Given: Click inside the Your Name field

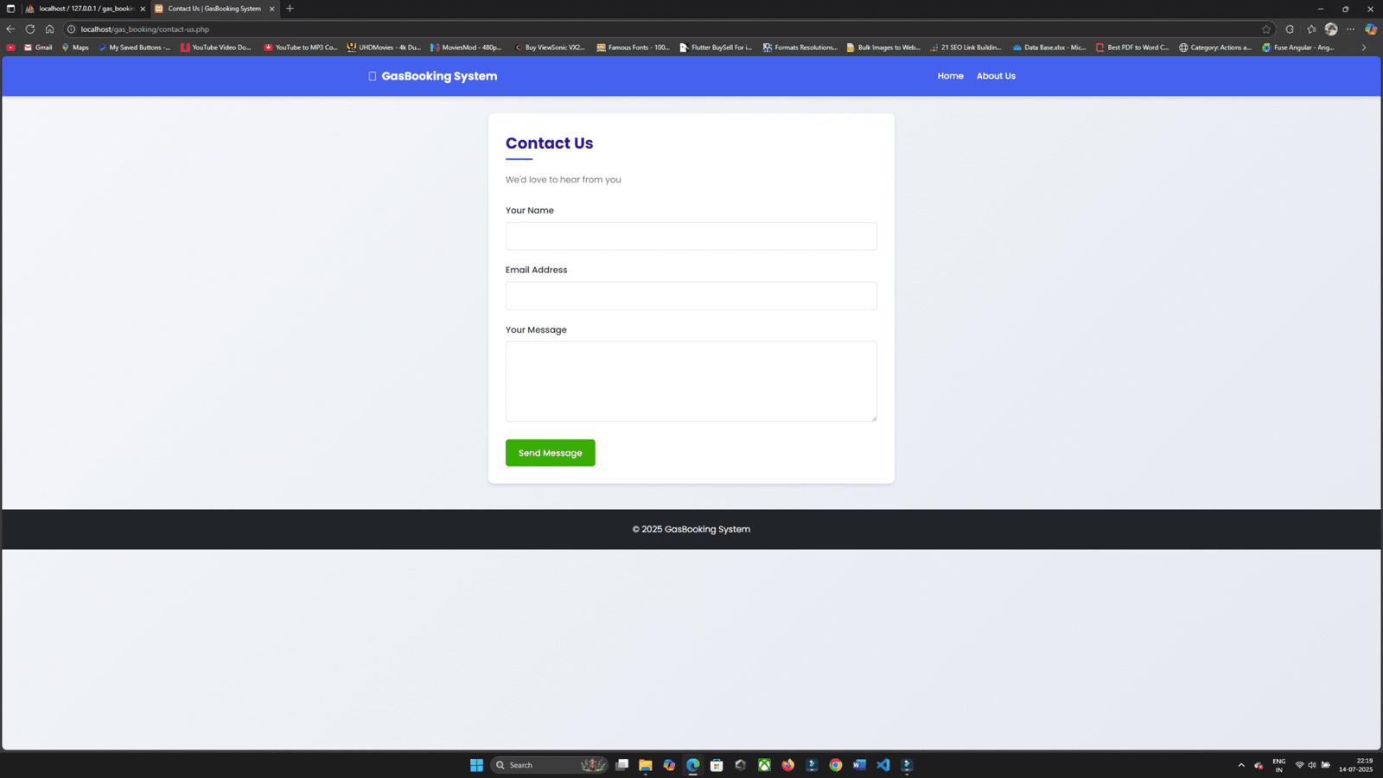Looking at the screenshot, I should pyautogui.click(x=690, y=235).
